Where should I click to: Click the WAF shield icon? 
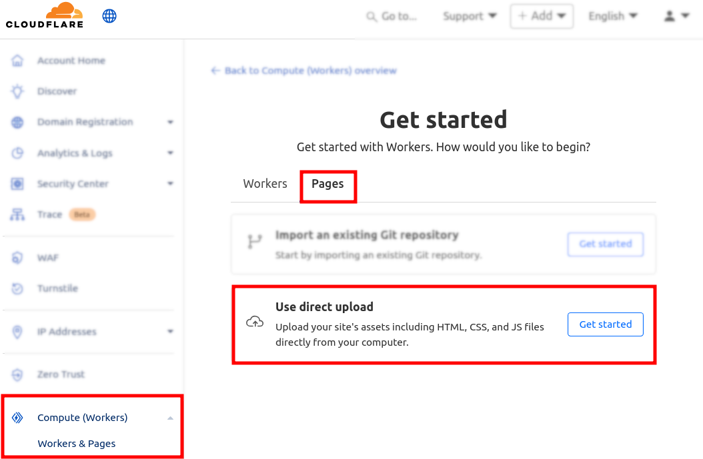pyautogui.click(x=17, y=258)
